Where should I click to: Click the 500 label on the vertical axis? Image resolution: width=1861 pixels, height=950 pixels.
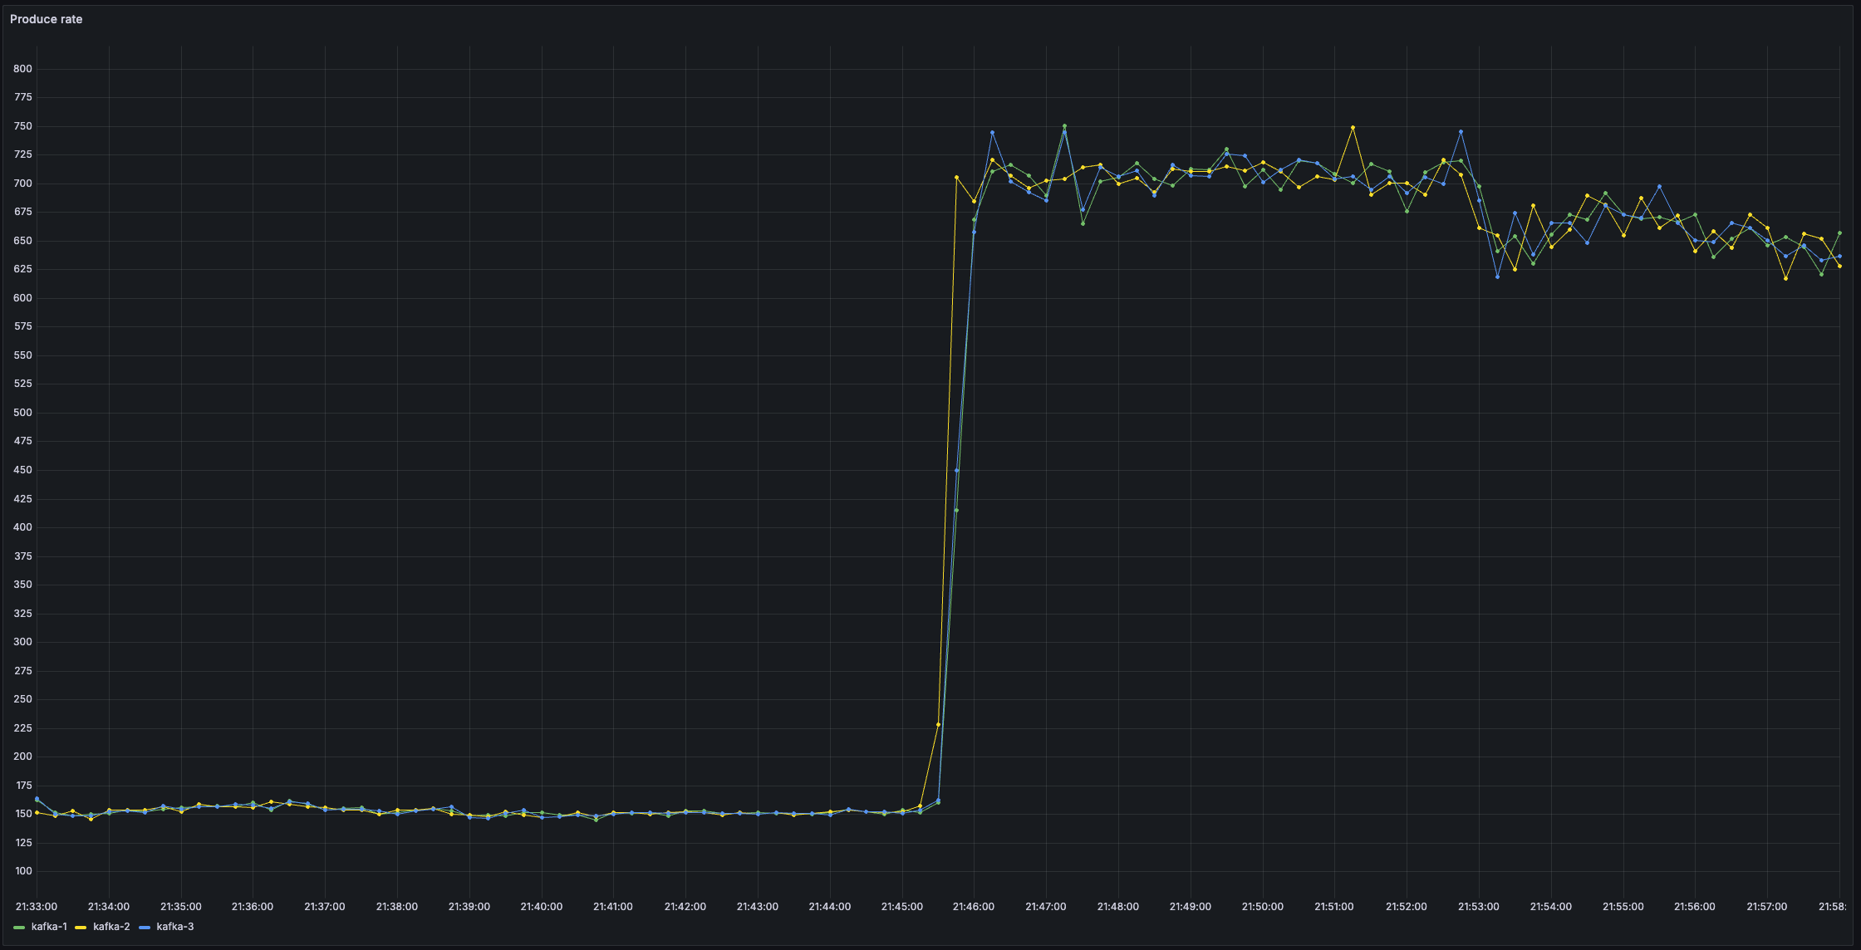coord(22,413)
